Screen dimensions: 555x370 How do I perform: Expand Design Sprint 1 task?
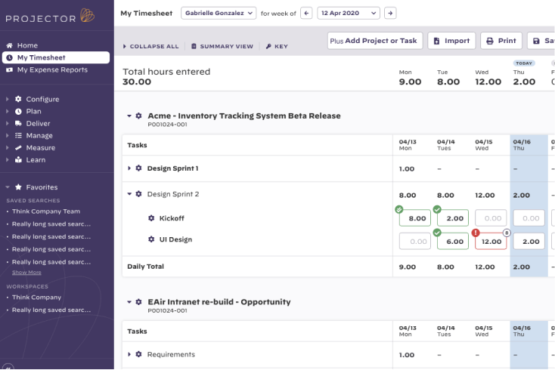pos(129,168)
